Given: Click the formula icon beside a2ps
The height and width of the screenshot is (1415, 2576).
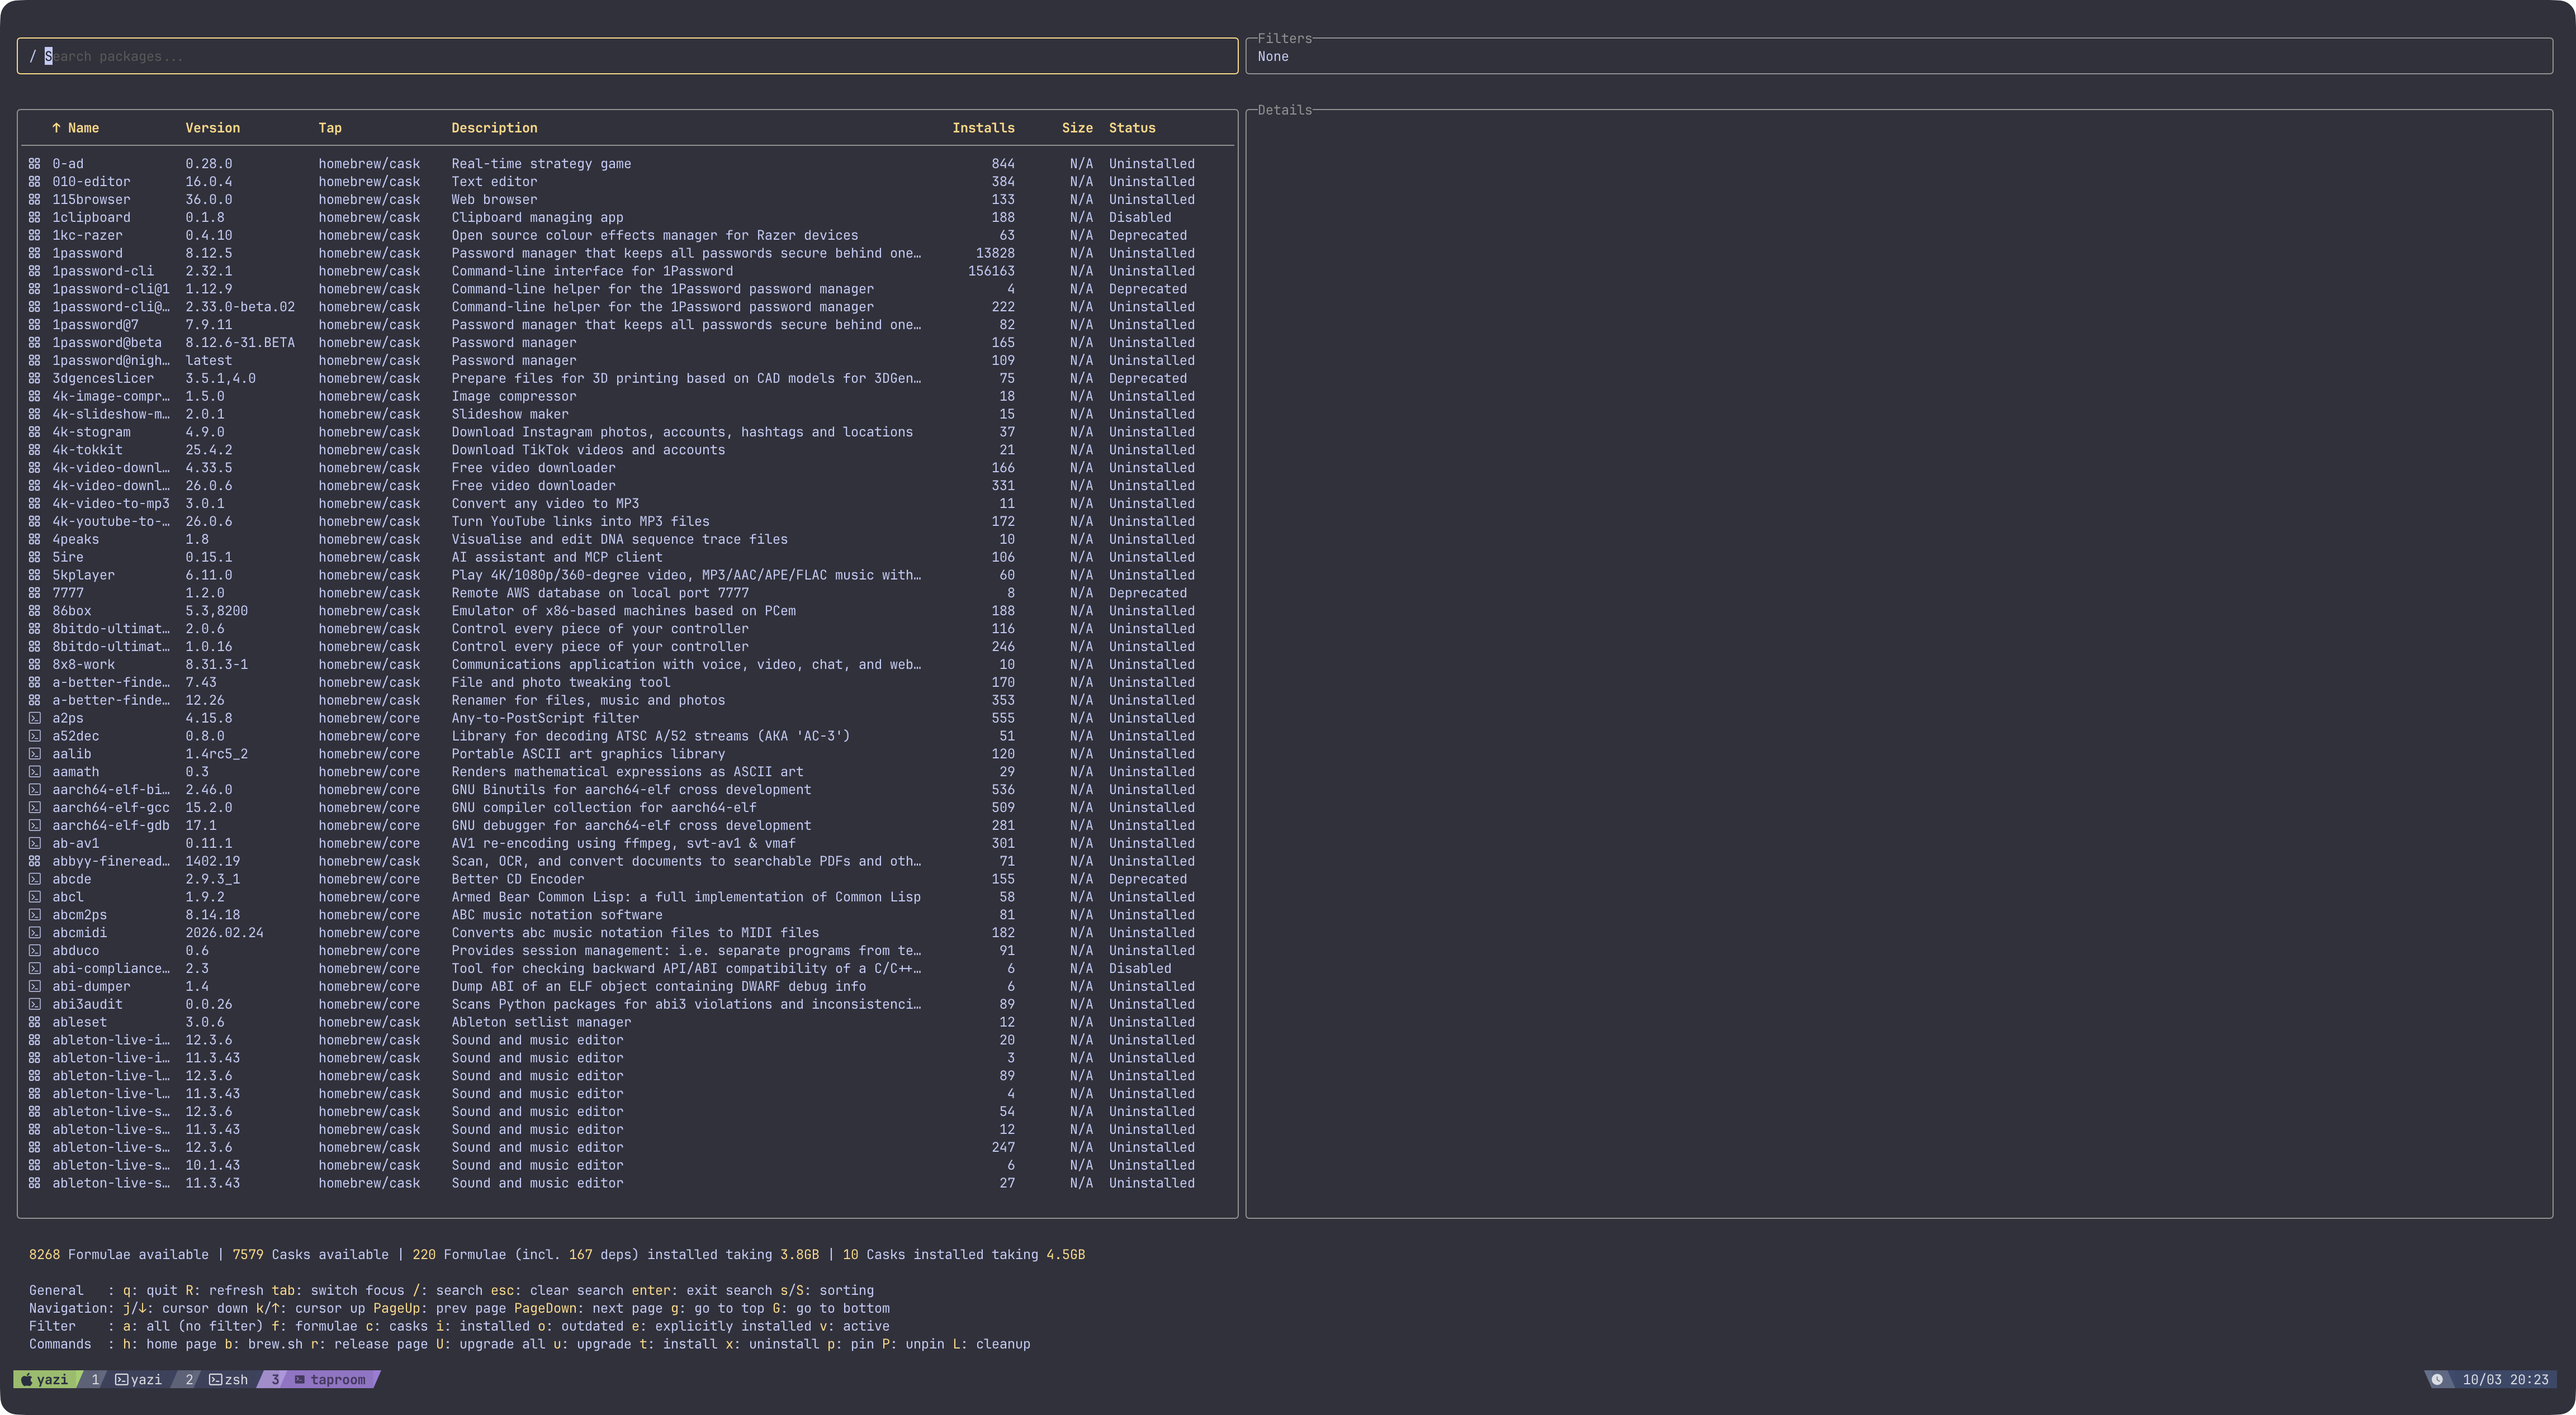Looking at the screenshot, I should 34,718.
